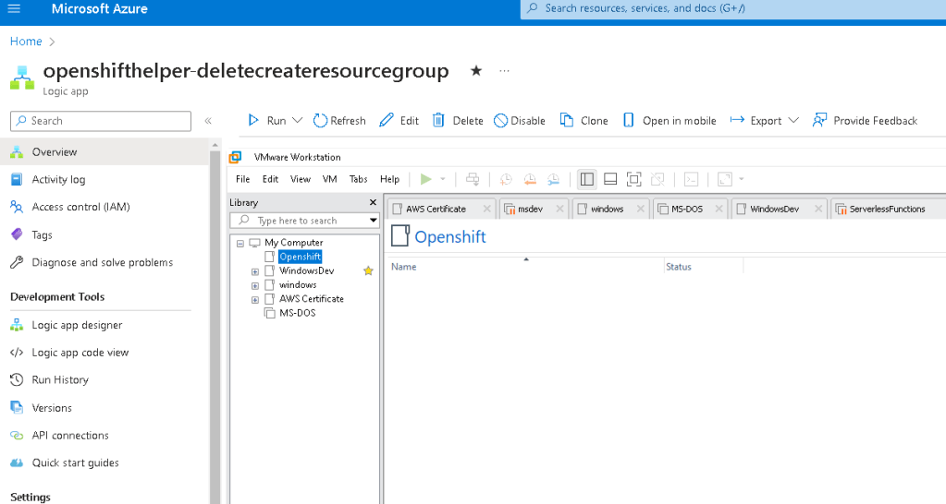
Task: Click the Access control (IAM) icon
Action: click(x=17, y=207)
